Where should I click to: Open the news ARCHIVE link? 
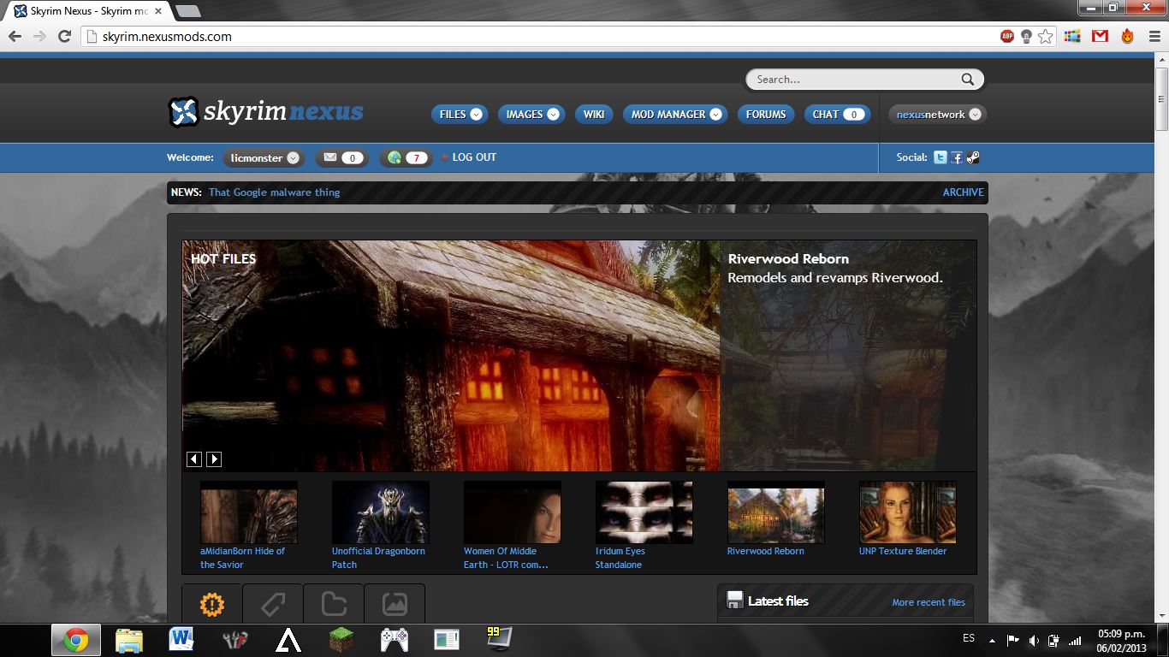[962, 192]
